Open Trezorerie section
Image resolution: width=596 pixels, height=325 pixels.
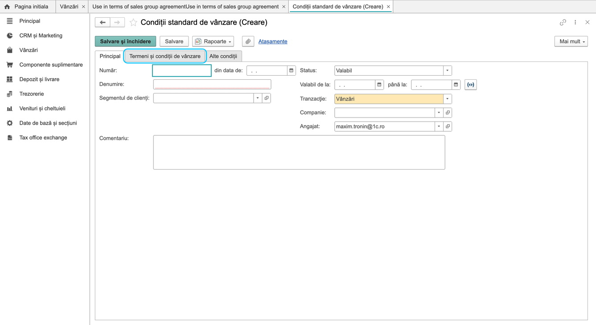[x=45, y=94]
